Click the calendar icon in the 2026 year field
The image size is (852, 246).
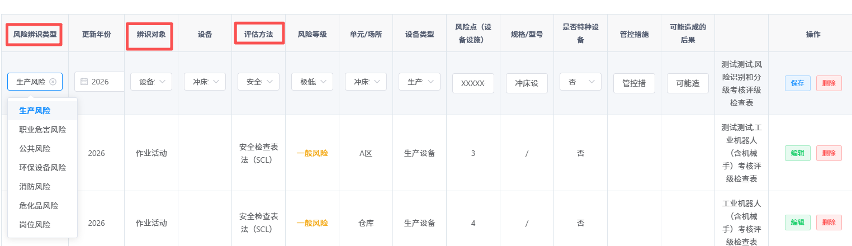[84, 82]
